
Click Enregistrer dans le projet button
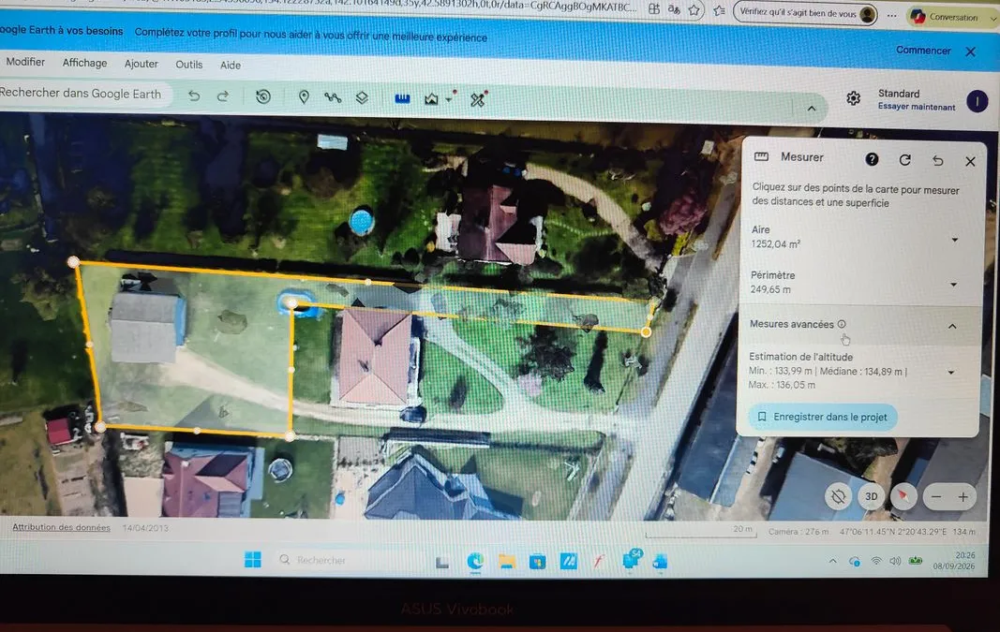point(823,417)
